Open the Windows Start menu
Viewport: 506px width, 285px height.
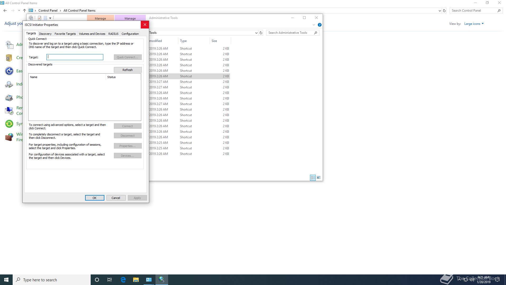pyautogui.click(x=6, y=280)
